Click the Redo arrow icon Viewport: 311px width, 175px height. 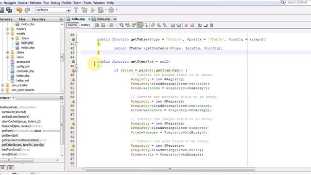click(27, 10)
